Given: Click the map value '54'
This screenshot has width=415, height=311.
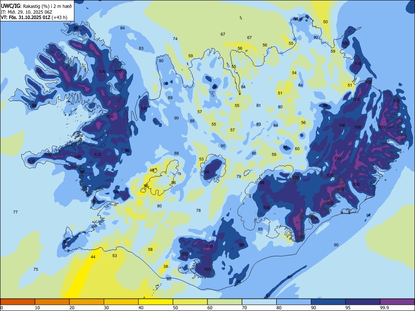Looking at the screenshot, I should click(294, 73).
